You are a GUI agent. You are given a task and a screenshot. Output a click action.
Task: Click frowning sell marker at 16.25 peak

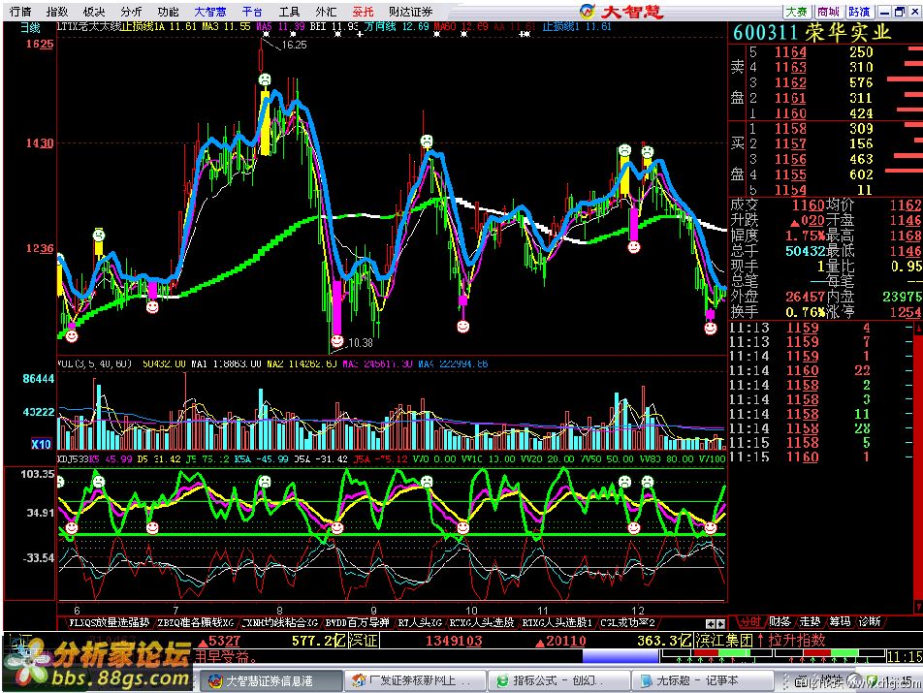(265, 79)
